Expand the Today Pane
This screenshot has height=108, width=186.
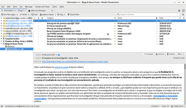(x=178, y=106)
